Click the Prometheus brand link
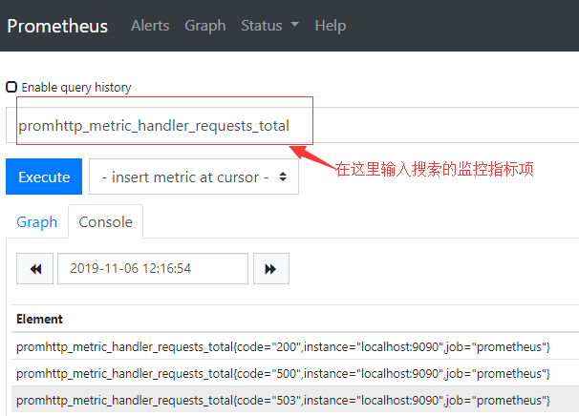The height and width of the screenshot is (416, 579). [57, 26]
